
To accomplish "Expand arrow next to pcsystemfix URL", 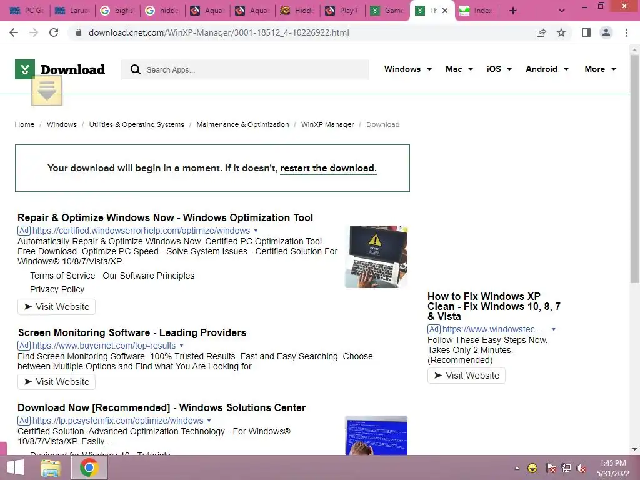I will click(209, 421).
